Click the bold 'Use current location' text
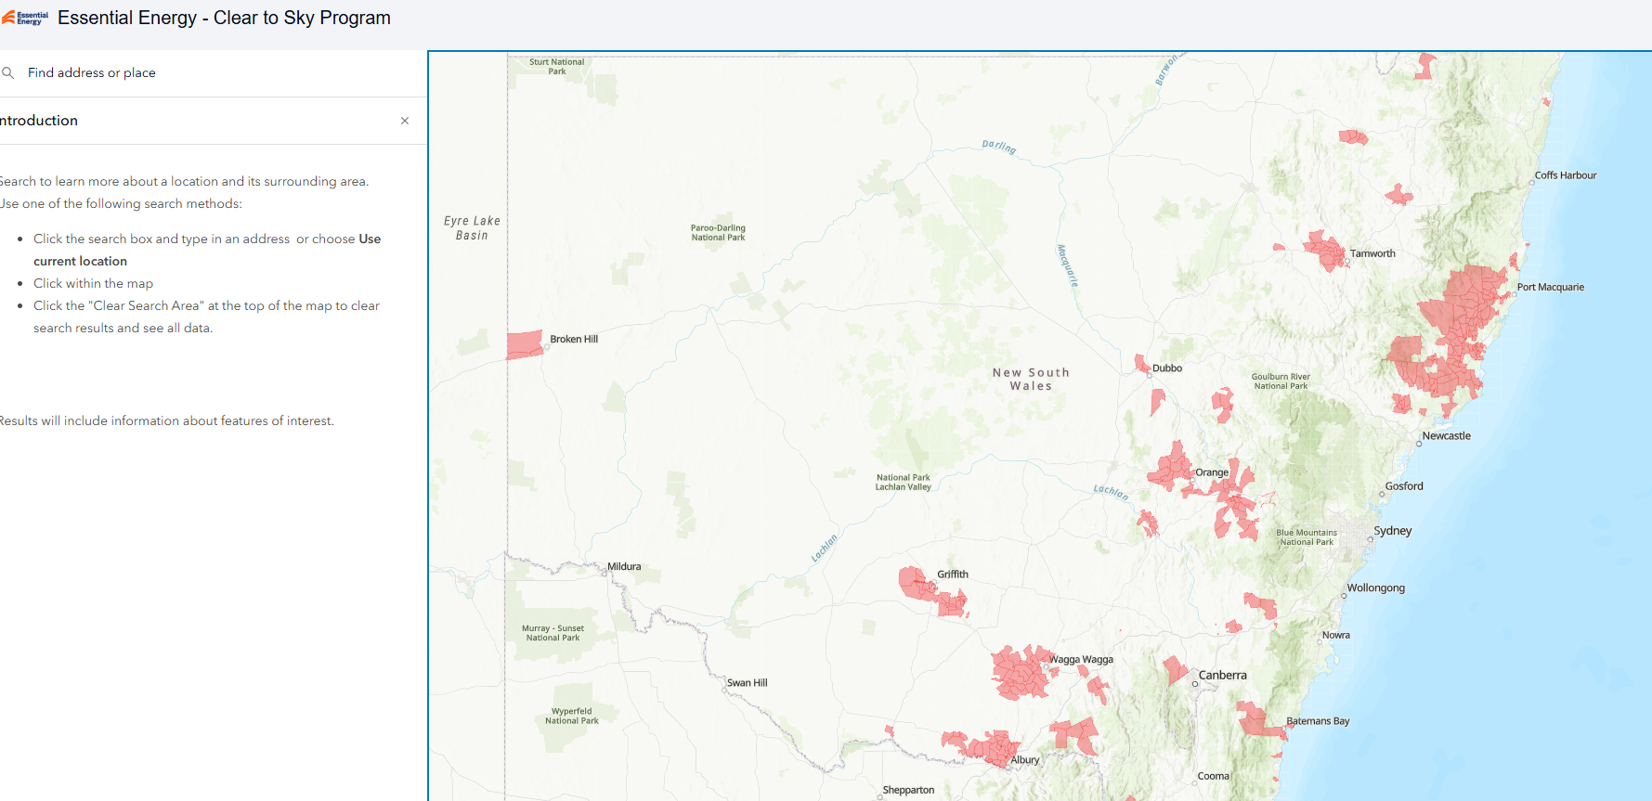The height and width of the screenshot is (801, 1652). point(207,250)
